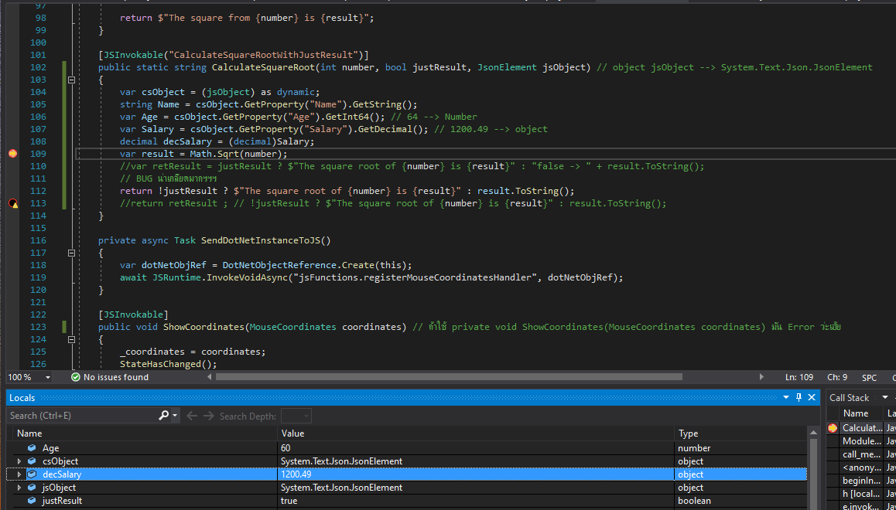Click the Ln: 109 status bar indicator
Screen dimensions: 896x510
click(x=799, y=377)
